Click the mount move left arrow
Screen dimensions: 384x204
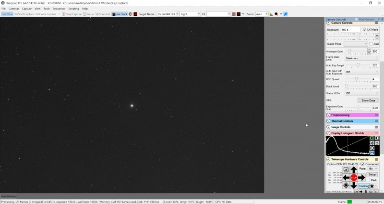(x=346, y=178)
